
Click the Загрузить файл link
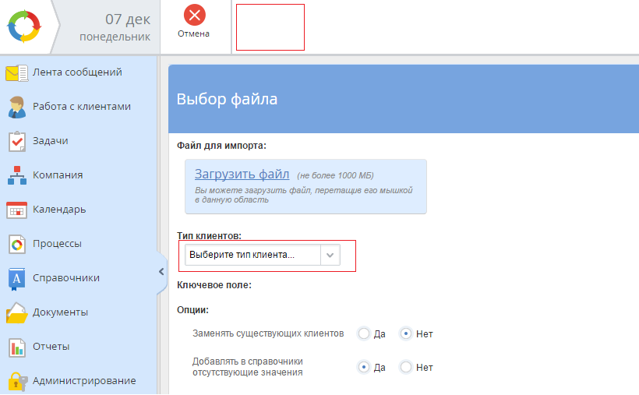pyautogui.click(x=242, y=174)
